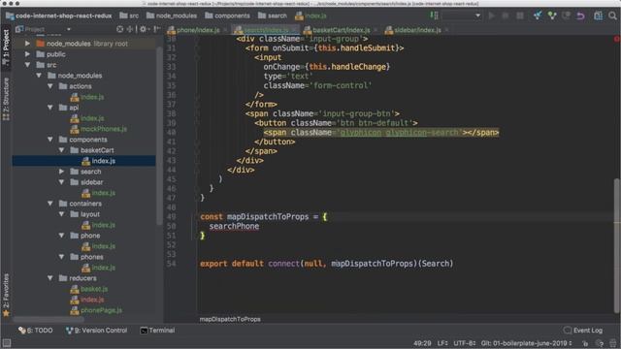
Task: Click the searchPhone identifier on line 50
Action: (234, 226)
